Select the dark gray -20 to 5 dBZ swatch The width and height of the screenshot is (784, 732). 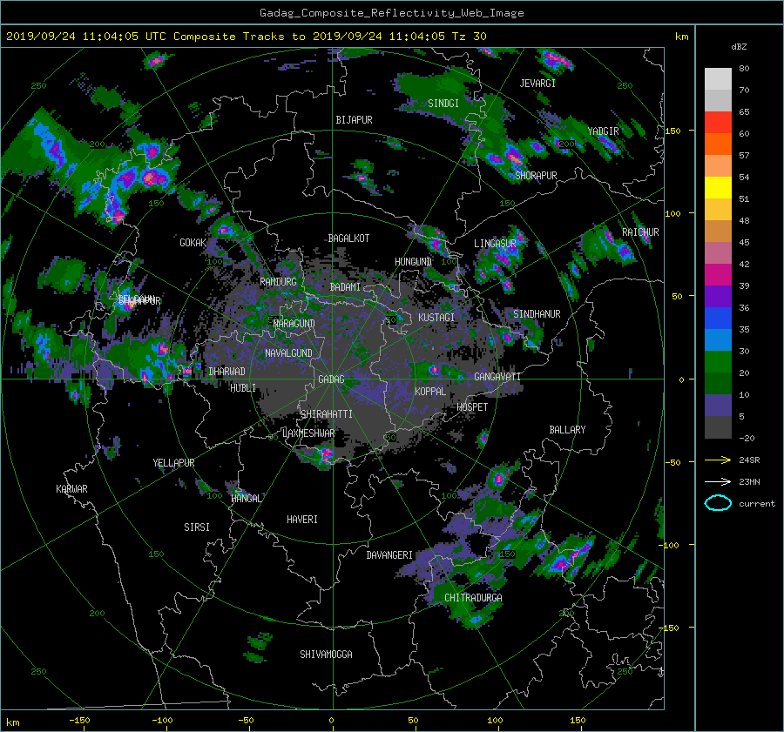point(718,427)
